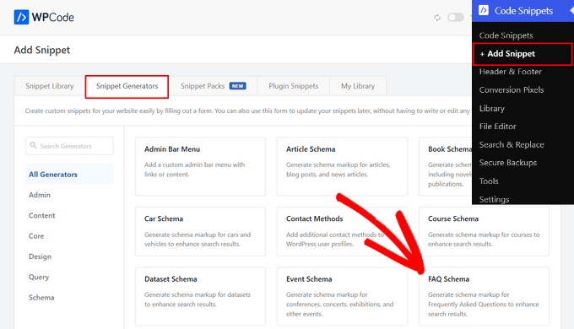Click 'conferences, concerts, exhibitions, and' description text
Viewport: 574px width, 329px height.
339,305
